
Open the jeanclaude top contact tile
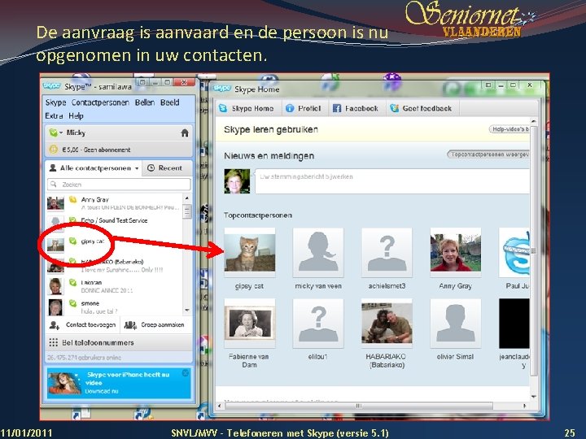click(x=514, y=324)
